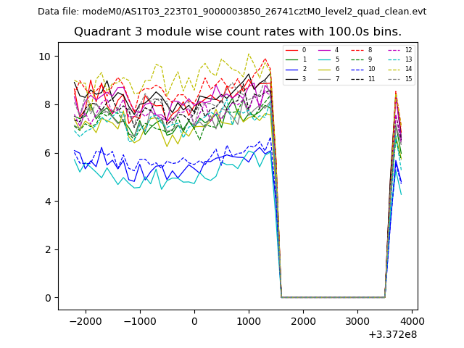Image resolution: width=464 pixels, height=348 pixels.
Task: Click the red solid line legend swatch for module 0
Action: (x=291, y=50)
